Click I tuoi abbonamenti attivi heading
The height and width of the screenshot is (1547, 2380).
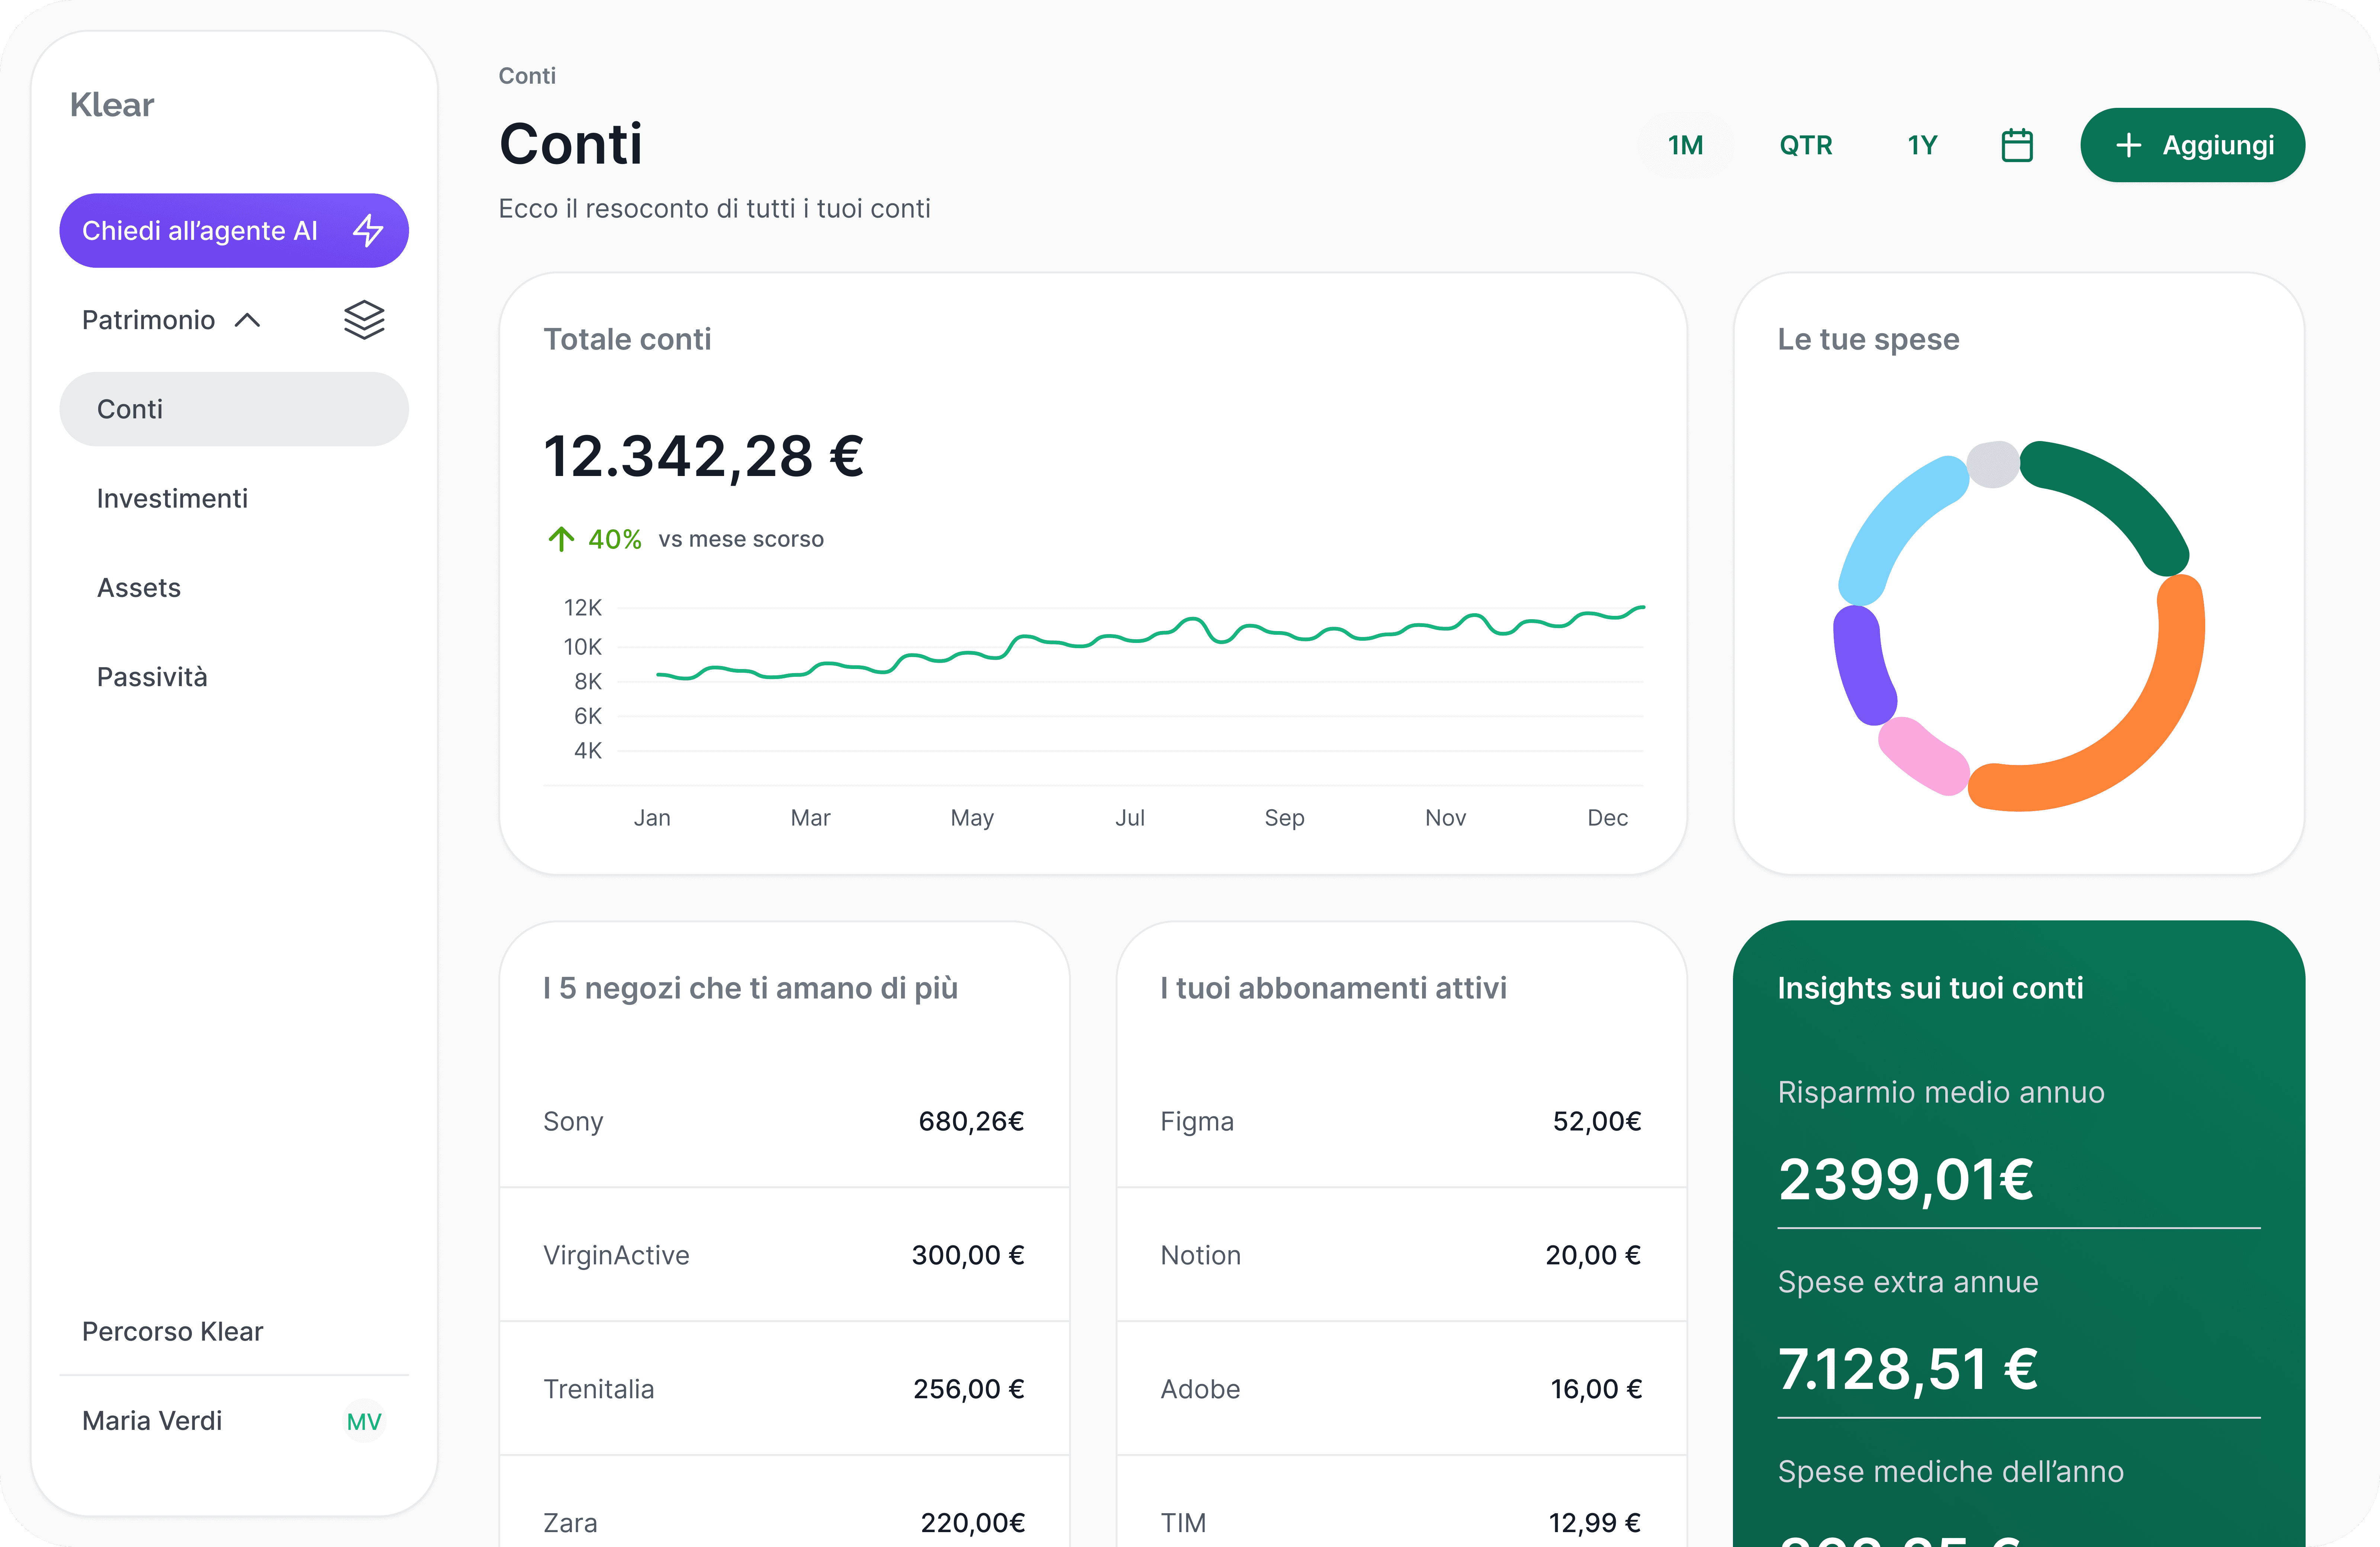click(1333, 988)
